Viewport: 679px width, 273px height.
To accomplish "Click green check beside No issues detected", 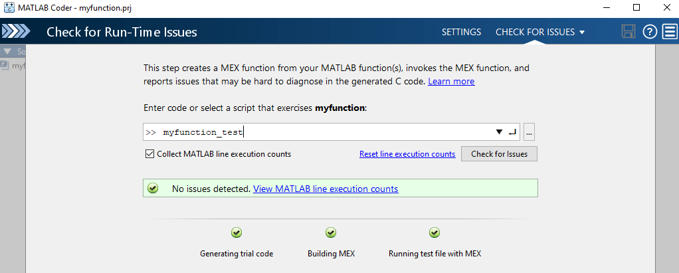I will click(153, 189).
